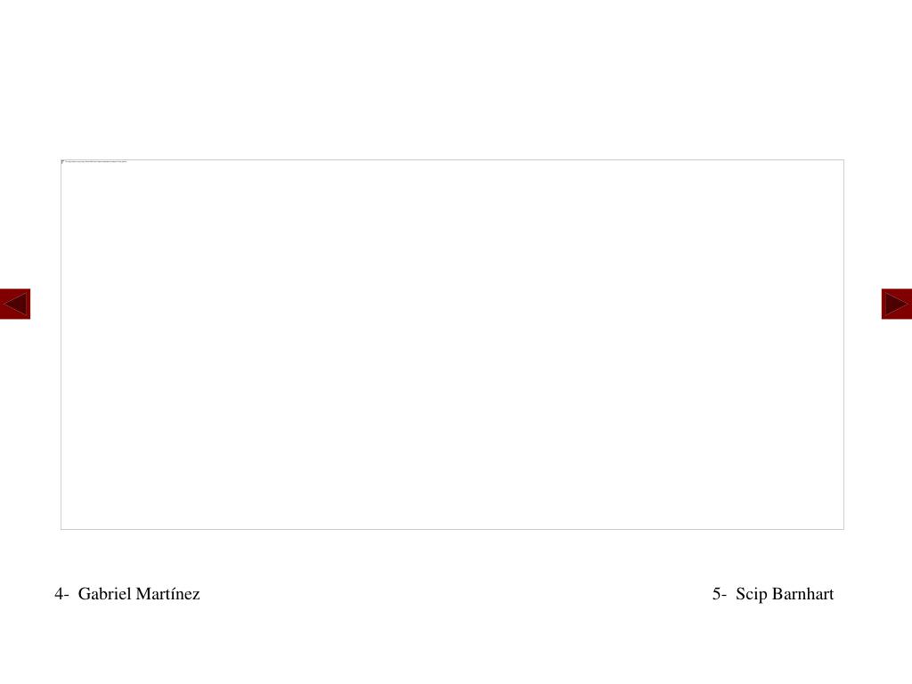The image size is (912, 684).
Task: Navigate back using the red arrow icon
Action: (x=15, y=304)
